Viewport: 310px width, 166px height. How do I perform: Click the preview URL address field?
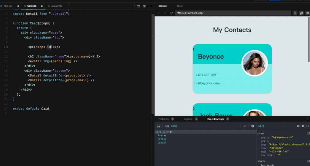pos(233,13)
